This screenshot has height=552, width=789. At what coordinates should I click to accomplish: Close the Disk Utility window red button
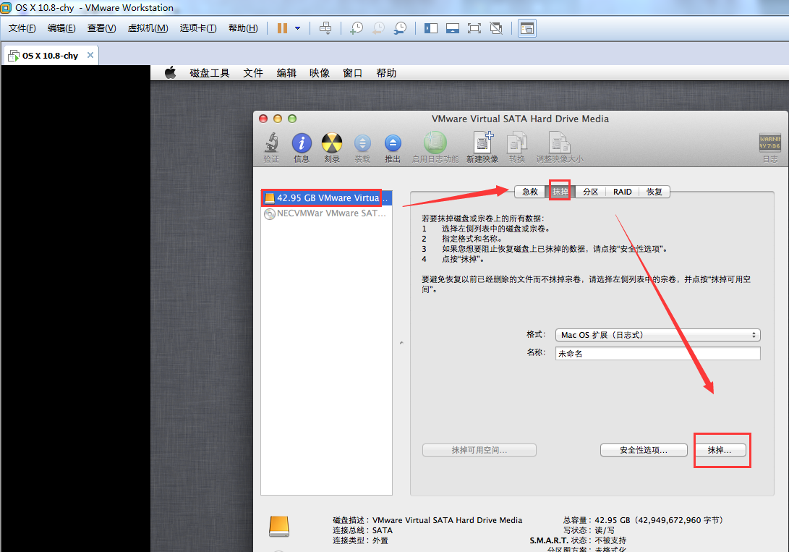pos(263,119)
